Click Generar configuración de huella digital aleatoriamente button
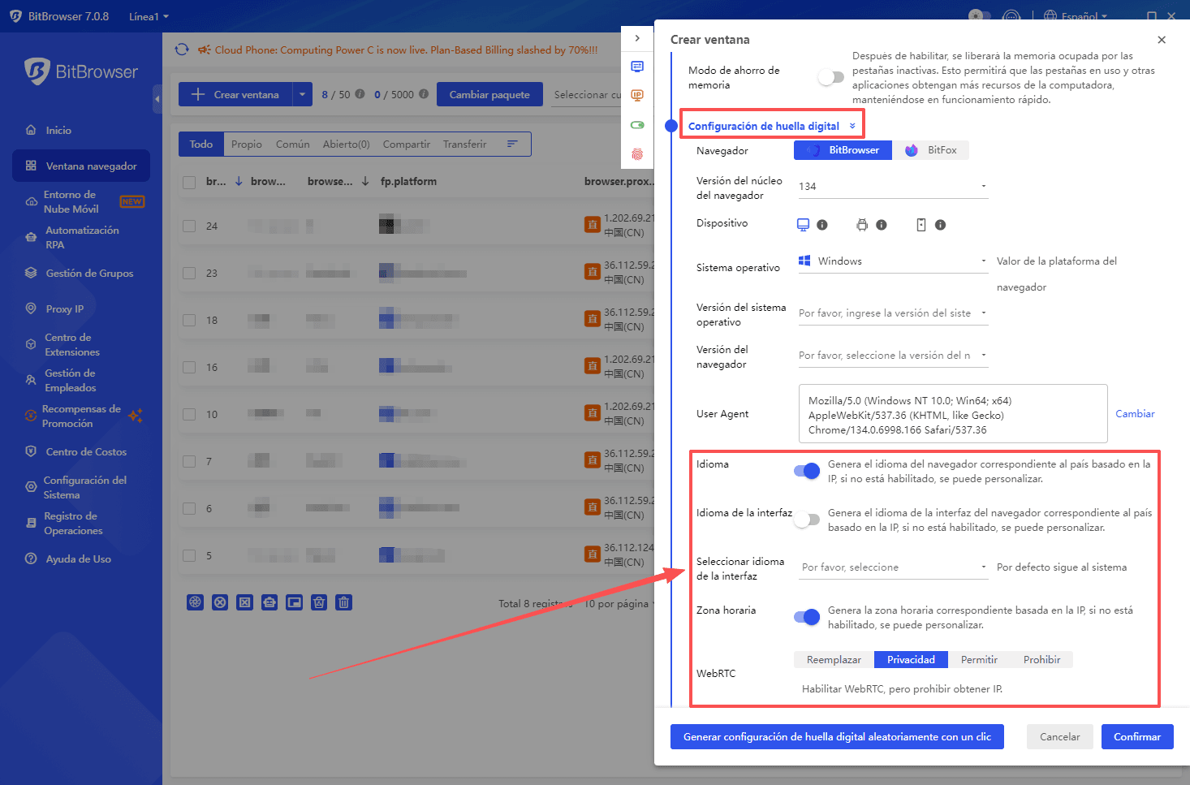1190x785 pixels. (x=837, y=736)
